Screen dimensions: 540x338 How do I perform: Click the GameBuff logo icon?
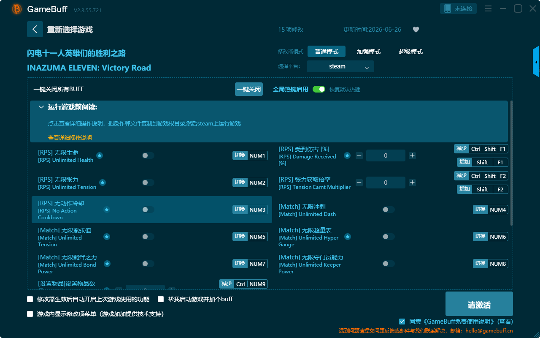tap(17, 9)
